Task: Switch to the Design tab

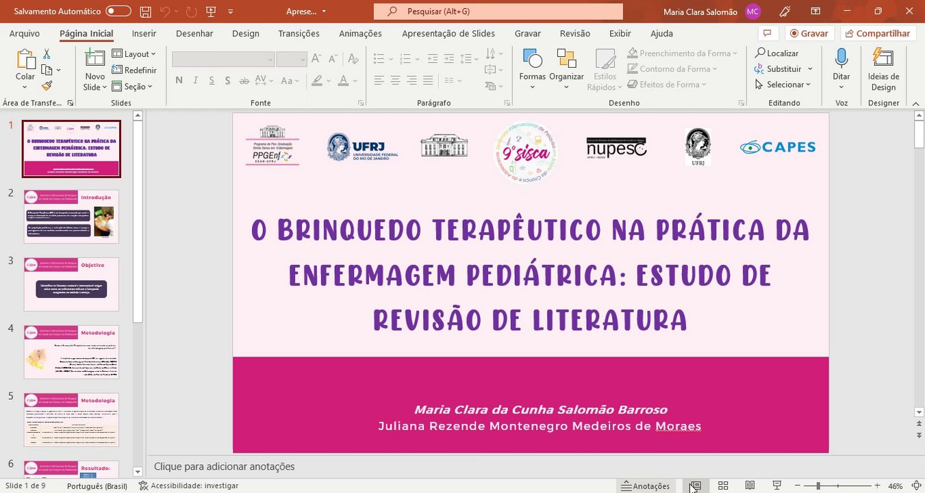Action: click(246, 33)
